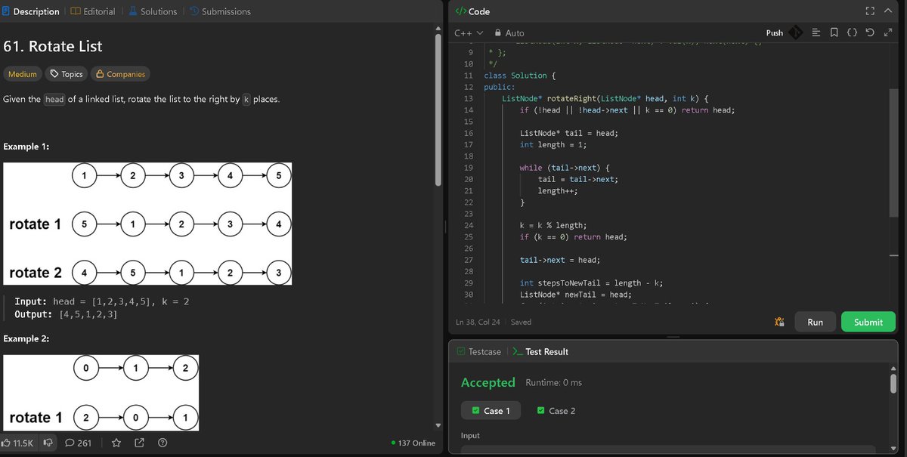Click code line 'int length = 1;'

(553, 144)
